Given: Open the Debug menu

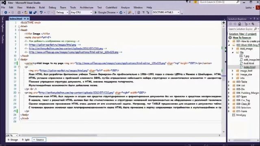Looking at the screenshot, I should coord(52,7).
